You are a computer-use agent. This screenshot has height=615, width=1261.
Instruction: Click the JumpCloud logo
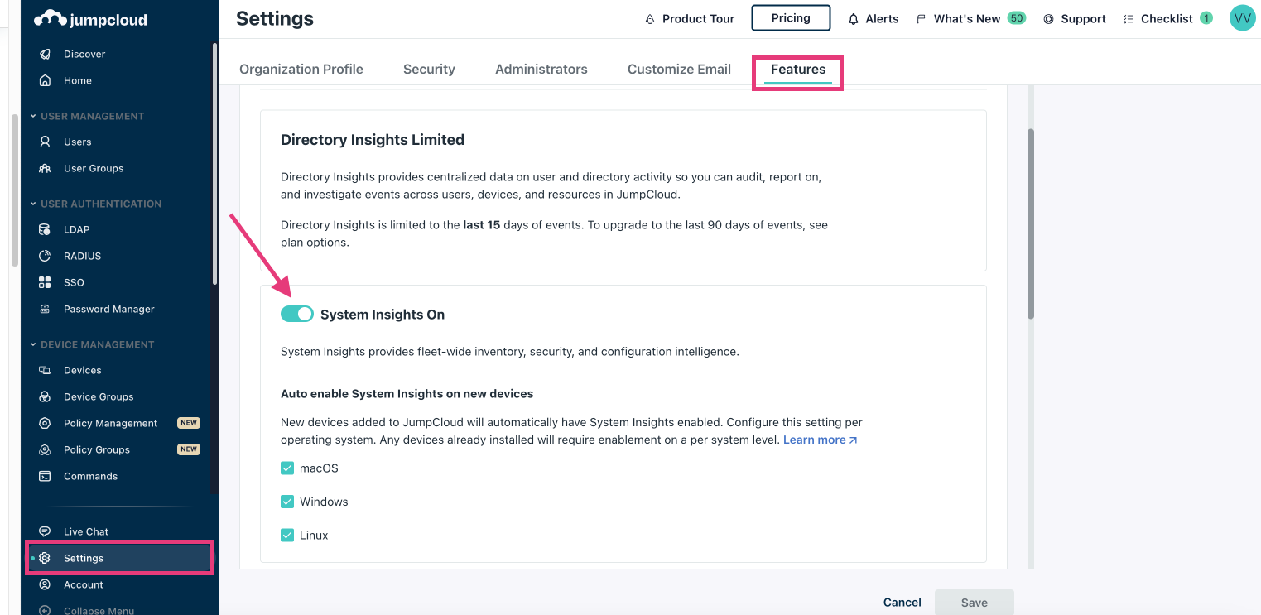[x=90, y=19]
